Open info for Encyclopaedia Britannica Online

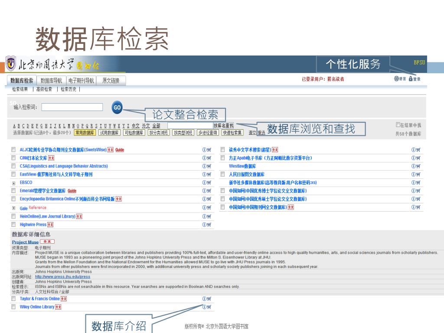(x=204, y=199)
